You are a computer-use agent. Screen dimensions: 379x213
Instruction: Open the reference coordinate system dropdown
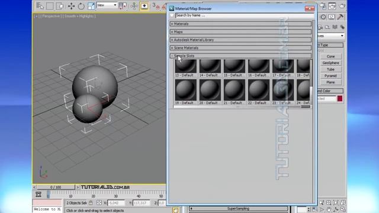click(107, 5)
